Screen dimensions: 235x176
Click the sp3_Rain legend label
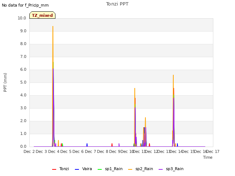(x=175, y=169)
